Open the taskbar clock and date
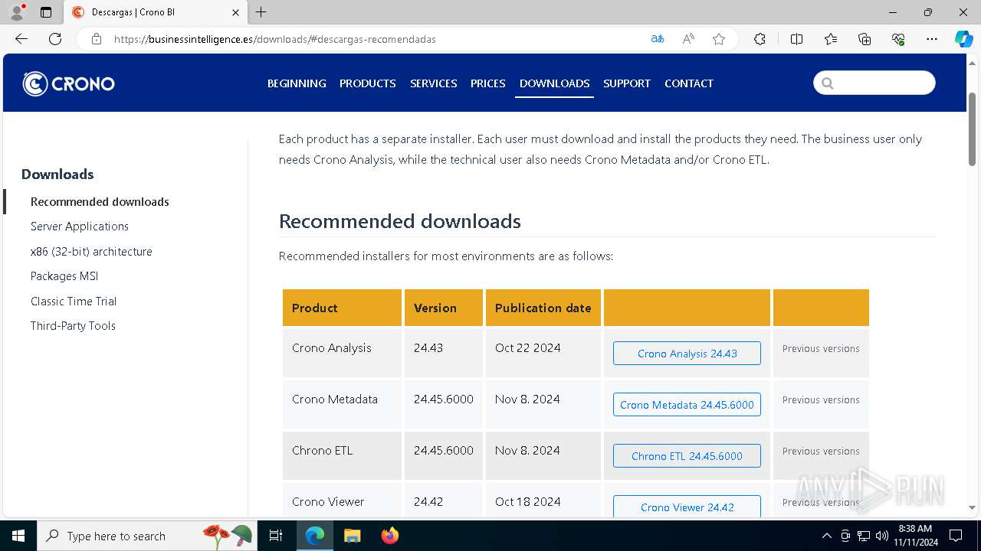The width and height of the screenshot is (981, 551). point(916,536)
